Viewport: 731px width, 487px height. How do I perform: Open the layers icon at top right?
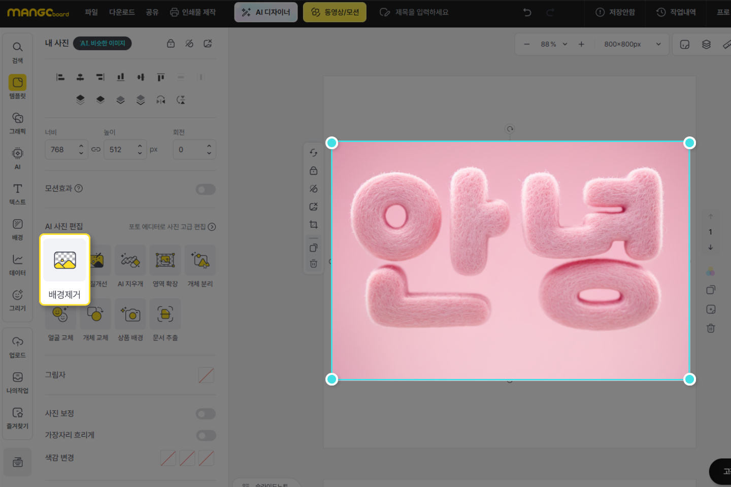tap(706, 44)
